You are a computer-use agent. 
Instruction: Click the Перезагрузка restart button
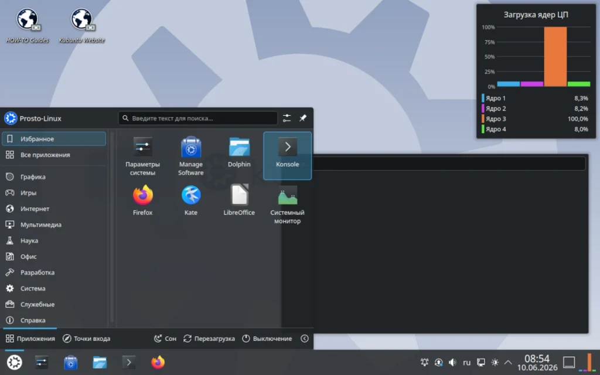[x=209, y=339]
